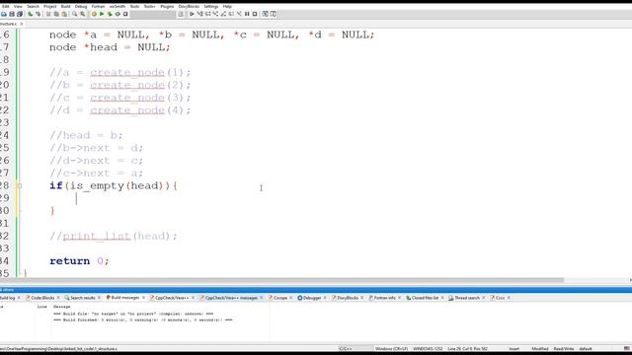Screen dimensions: 632x355
Task: Open the Project menu
Action: point(50,7)
